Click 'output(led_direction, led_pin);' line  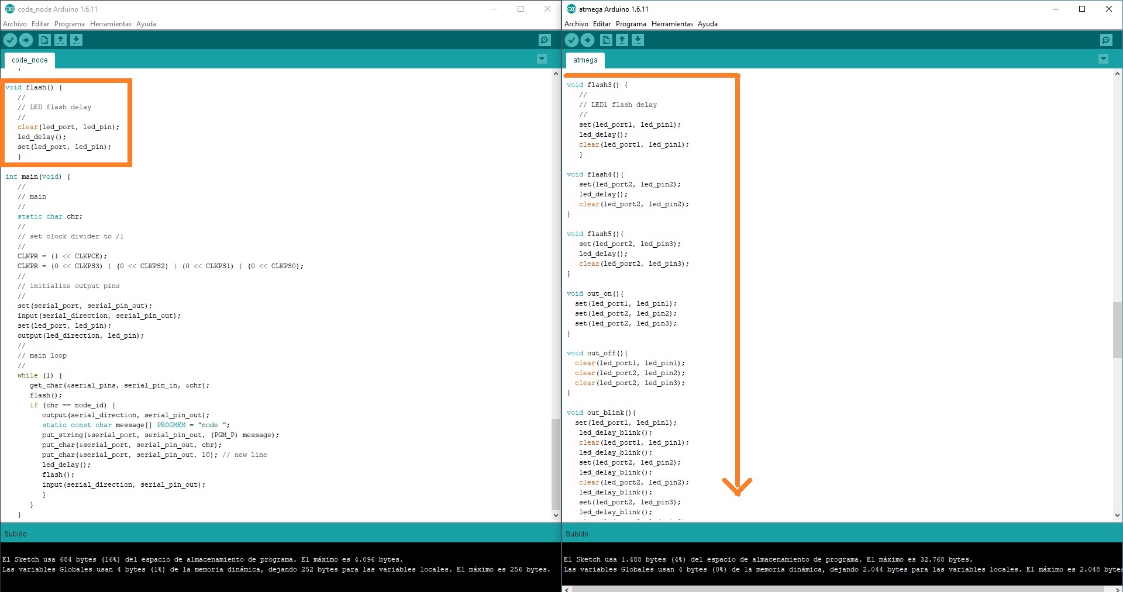pos(81,335)
